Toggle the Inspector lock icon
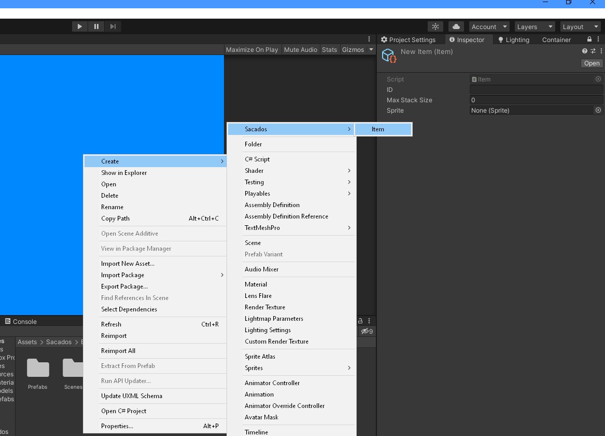Viewport: 605px width, 436px height. pos(589,39)
